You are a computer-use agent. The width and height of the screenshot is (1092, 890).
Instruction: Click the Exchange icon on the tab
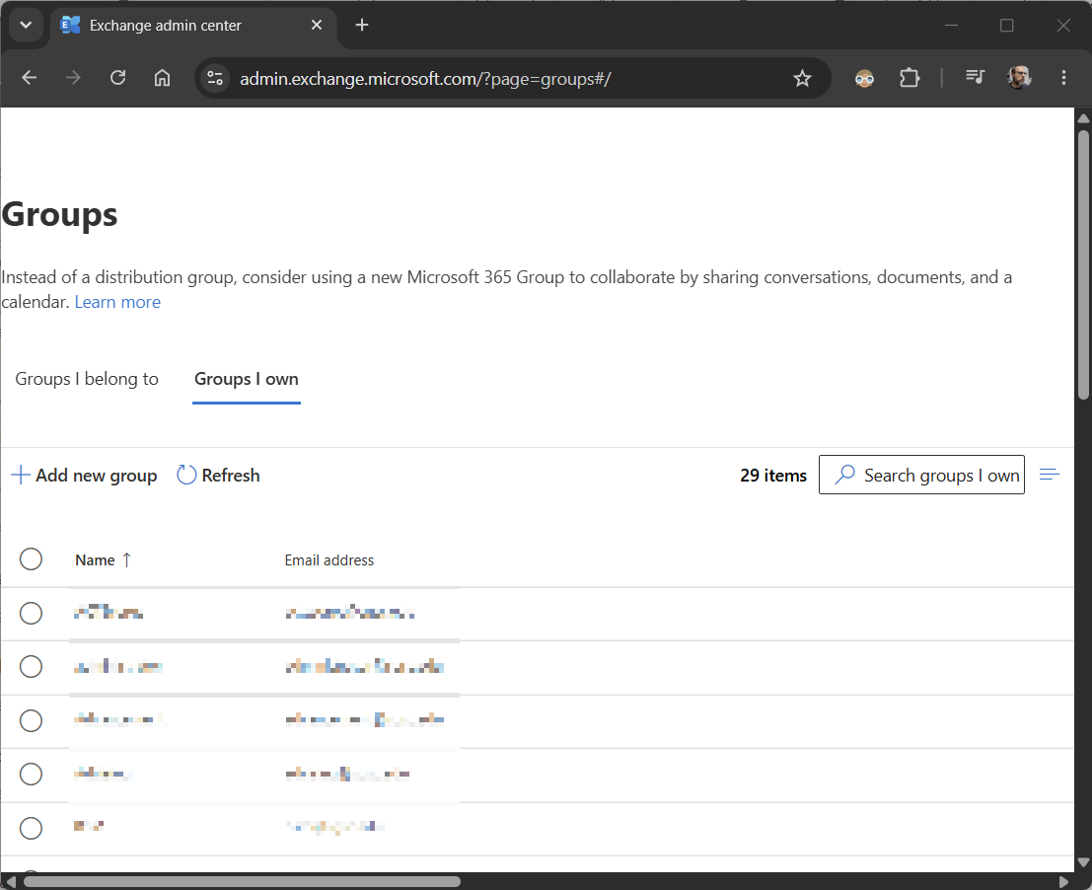tap(70, 25)
